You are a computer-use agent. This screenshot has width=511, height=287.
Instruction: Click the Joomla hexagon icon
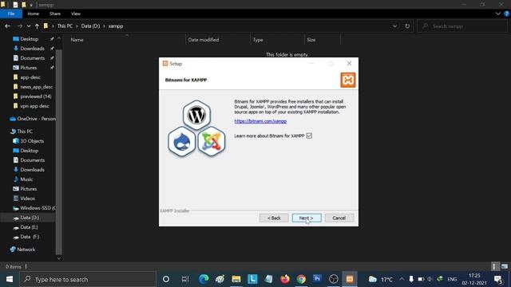(x=212, y=142)
